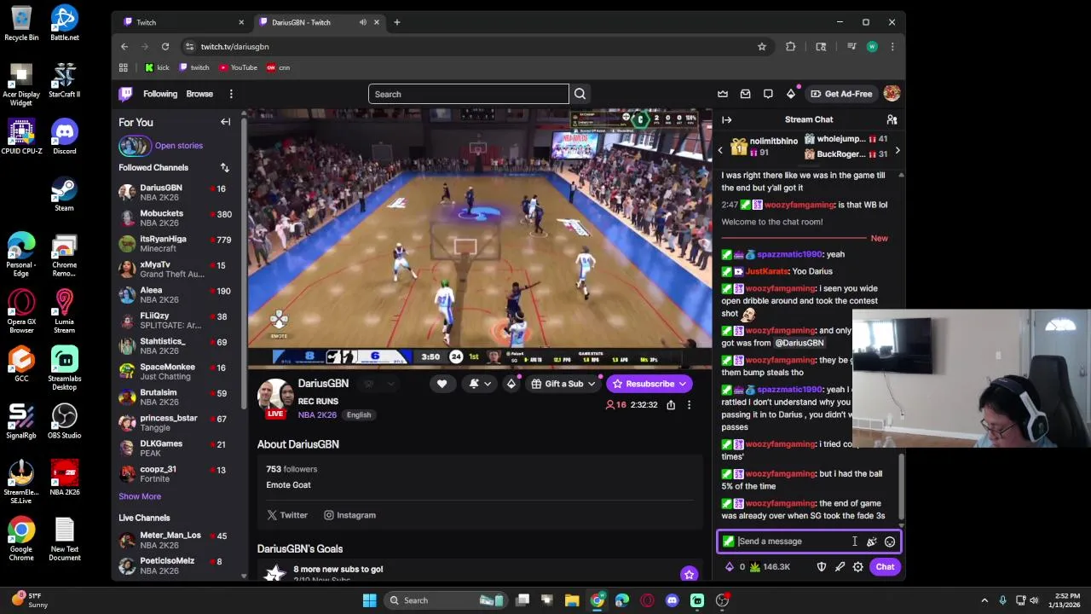Open the Prime loot crown icon
1091x614 pixels.
[723, 94]
